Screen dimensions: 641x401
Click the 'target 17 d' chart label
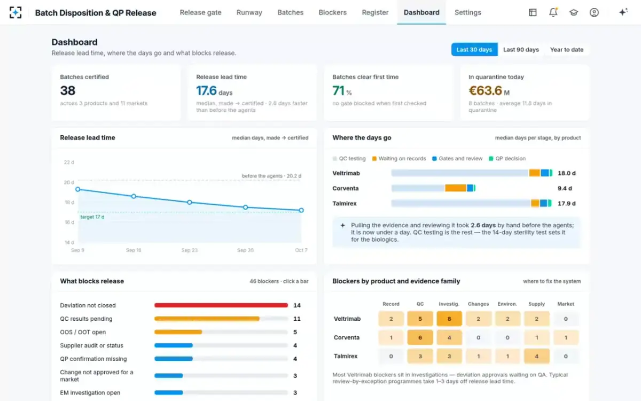point(92,217)
